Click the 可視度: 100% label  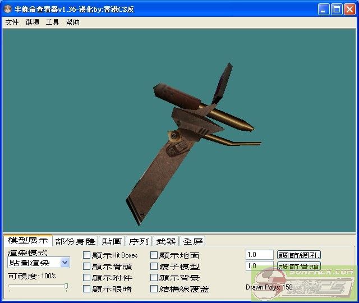coord(32,276)
